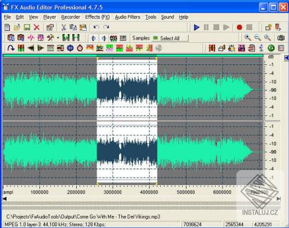Click the right-pointing green arrow effect icon
289x228 pixels.
(x=40, y=48)
